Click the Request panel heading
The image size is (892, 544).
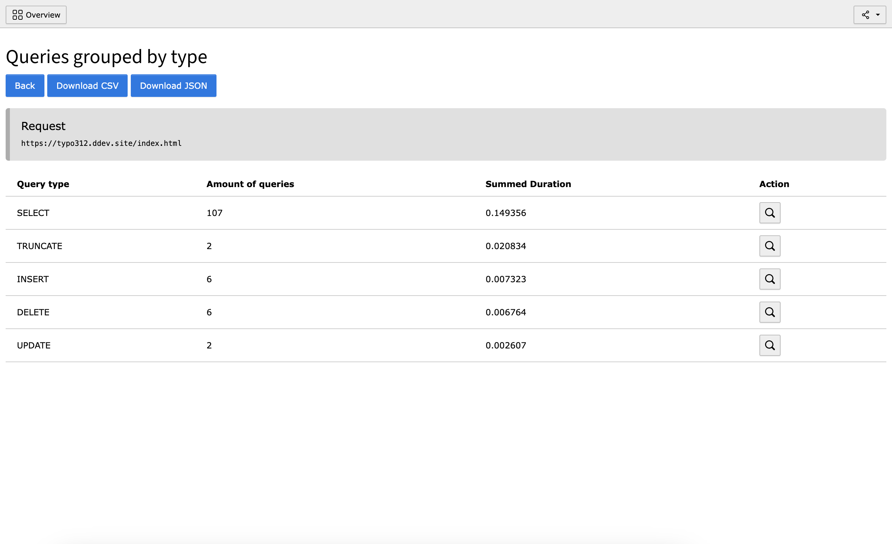tap(43, 126)
